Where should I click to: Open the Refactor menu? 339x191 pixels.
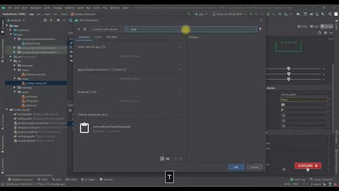(70, 8)
